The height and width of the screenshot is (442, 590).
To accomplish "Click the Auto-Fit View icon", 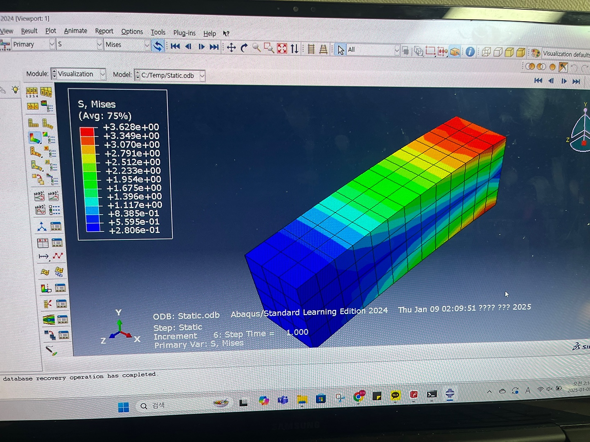I will click(x=282, y=48).
